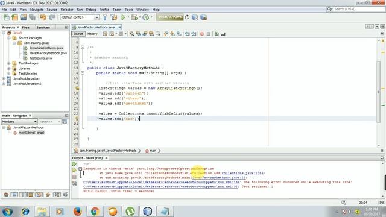Run the project with the green play icon

point(123,17)
